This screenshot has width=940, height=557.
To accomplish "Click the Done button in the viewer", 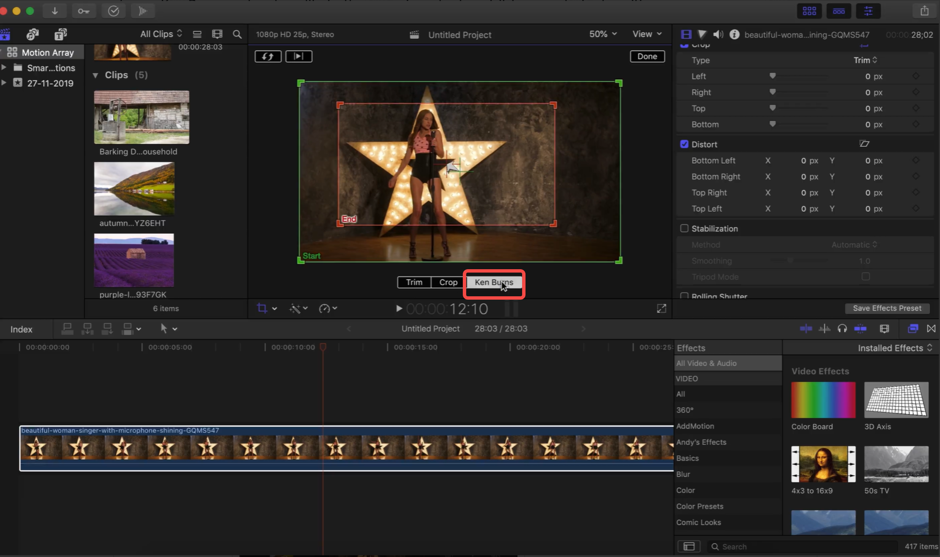I will pyautogui.click(x=647, y=56).
